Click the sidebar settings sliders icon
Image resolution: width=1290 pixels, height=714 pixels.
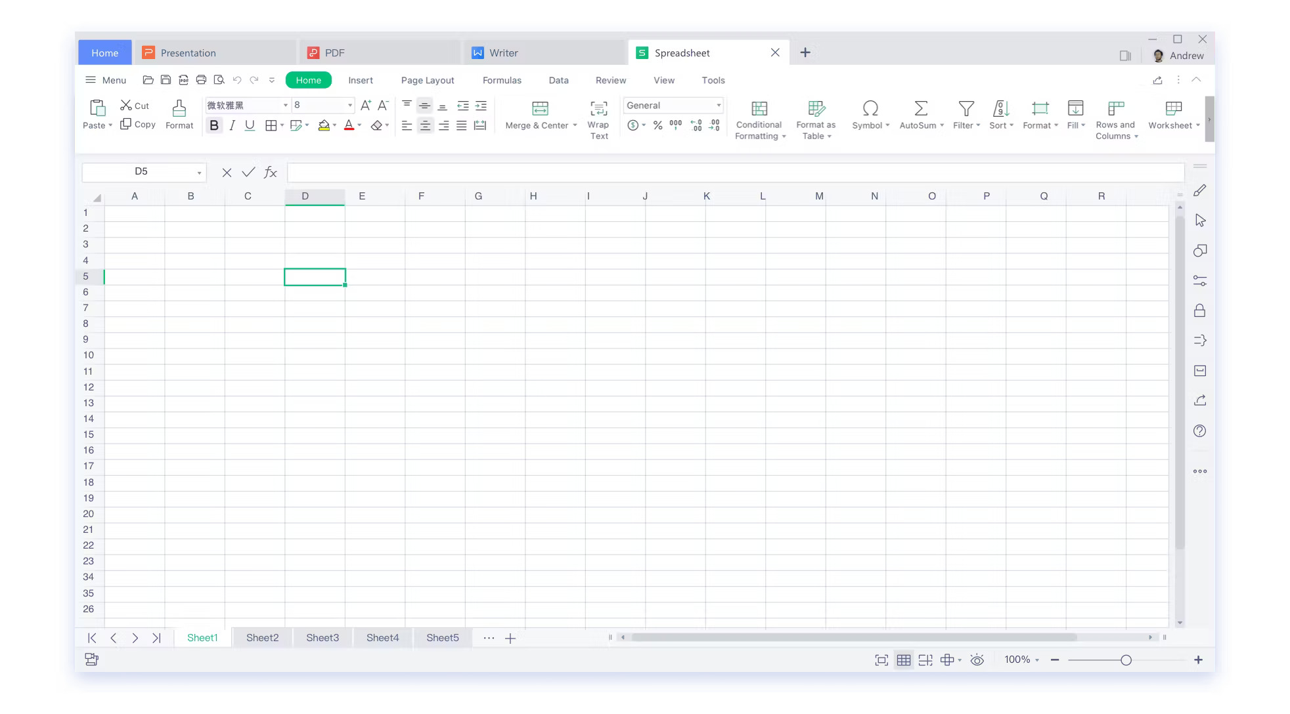pos(1199,281)
